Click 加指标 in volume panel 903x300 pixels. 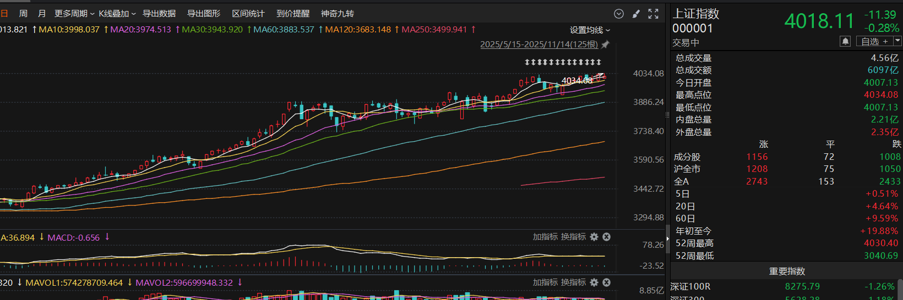click(545, 282)
